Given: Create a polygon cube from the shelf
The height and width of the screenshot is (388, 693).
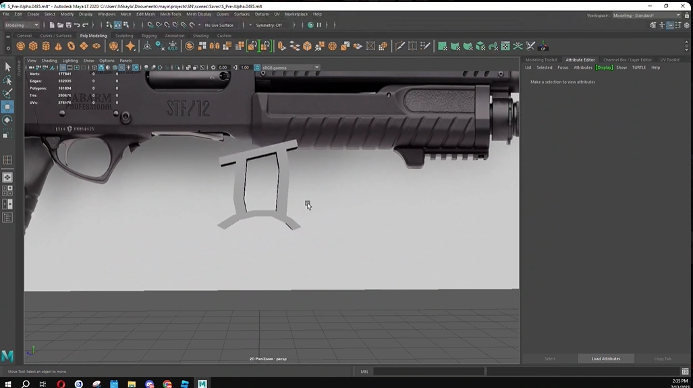Looking at the screenshot, I should 33,47.
